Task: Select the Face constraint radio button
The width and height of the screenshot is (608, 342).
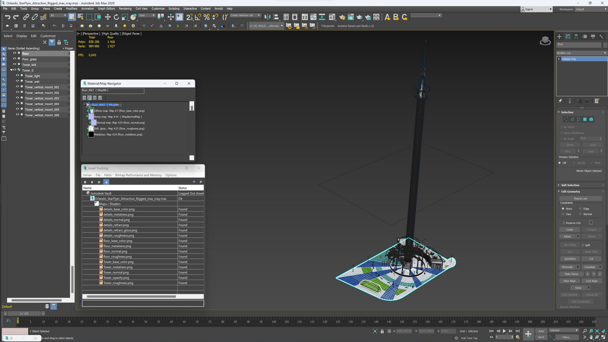Action: click(563, 214)
